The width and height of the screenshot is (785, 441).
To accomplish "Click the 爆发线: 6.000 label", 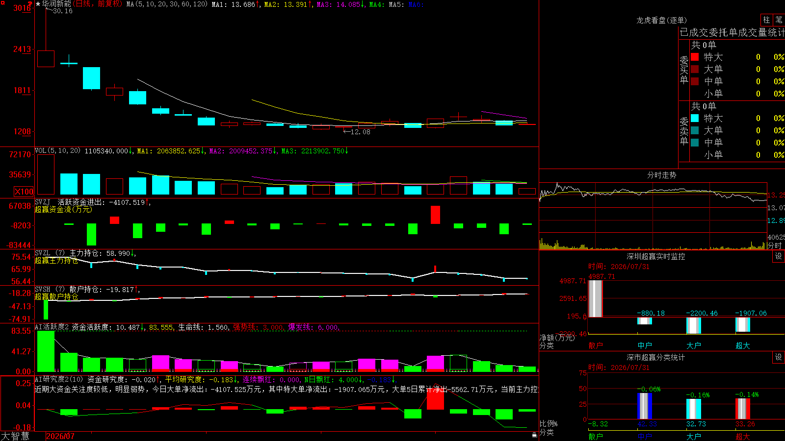I will tap(313, 327).
